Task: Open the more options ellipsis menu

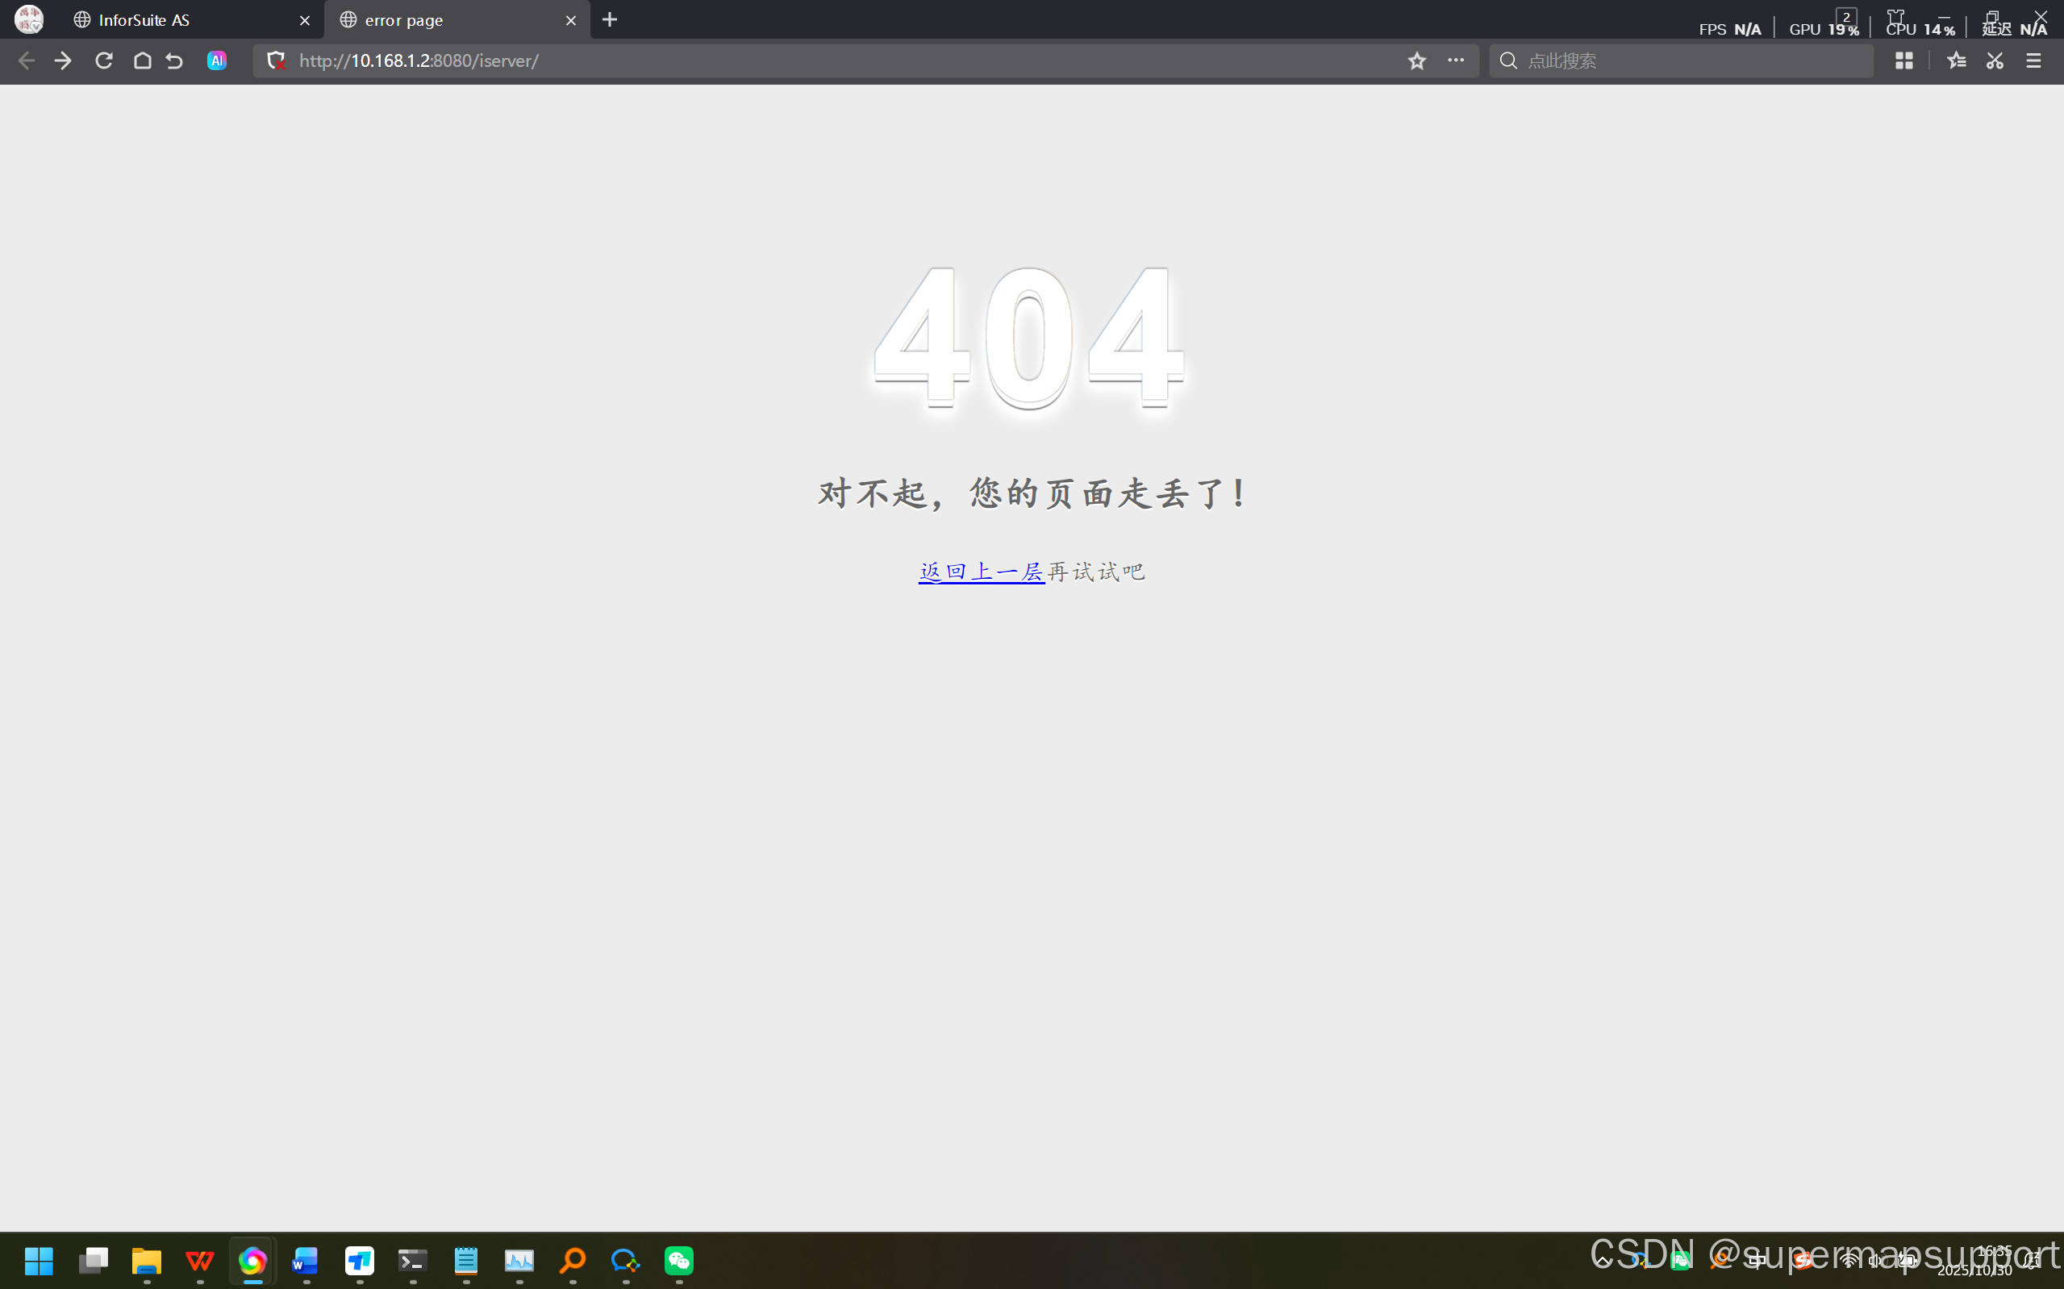Action: 1456,60
